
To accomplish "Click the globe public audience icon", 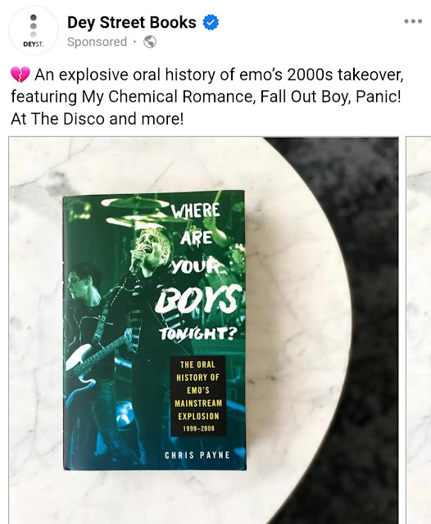I will [150, 42].
